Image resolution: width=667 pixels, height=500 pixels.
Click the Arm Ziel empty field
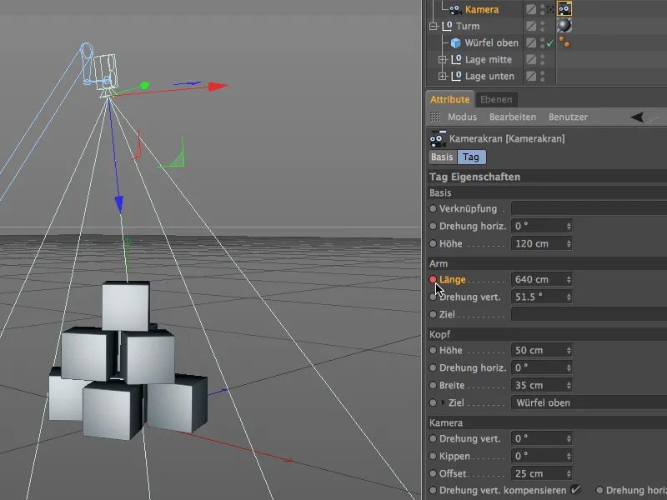(x=589, y=314)
